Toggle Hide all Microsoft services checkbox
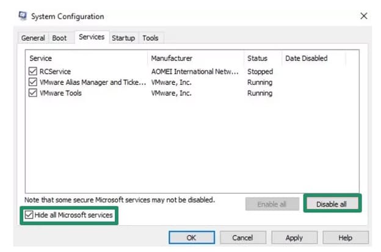The height and width of the screenshot is (252, 381). [29, 215]
